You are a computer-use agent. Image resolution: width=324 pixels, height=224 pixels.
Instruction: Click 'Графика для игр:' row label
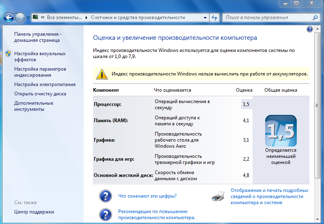114,159
